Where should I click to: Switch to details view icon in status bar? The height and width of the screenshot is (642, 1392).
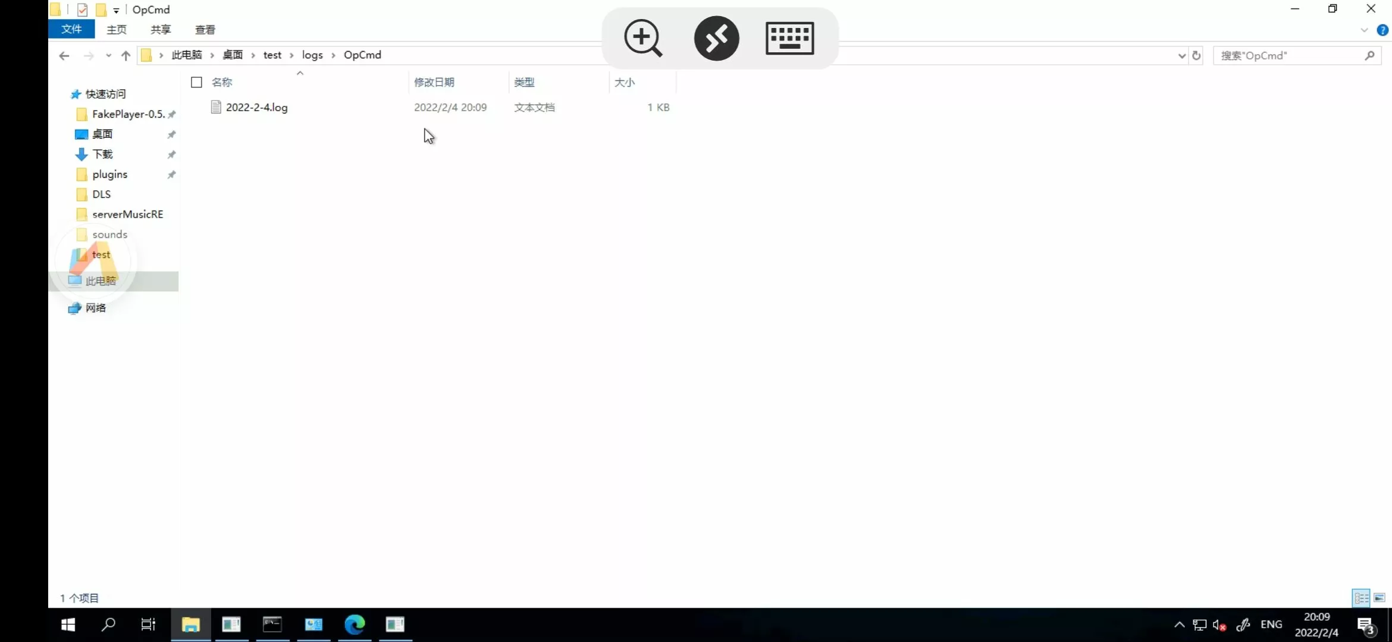click(x=1361, y=598)
